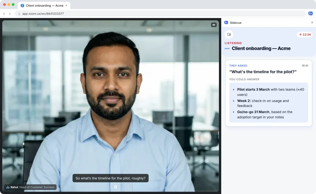Click Rahul's video feed
Viewport: 316px width, 194px height.
pos(111,106)
